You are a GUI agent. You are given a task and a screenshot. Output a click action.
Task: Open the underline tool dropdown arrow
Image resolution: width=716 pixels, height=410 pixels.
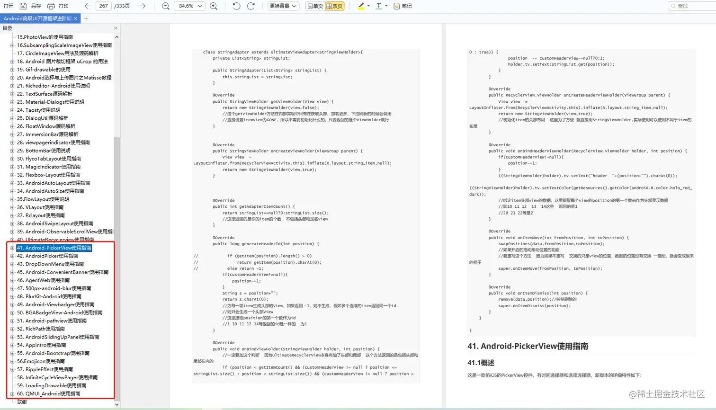pos(386,6)
